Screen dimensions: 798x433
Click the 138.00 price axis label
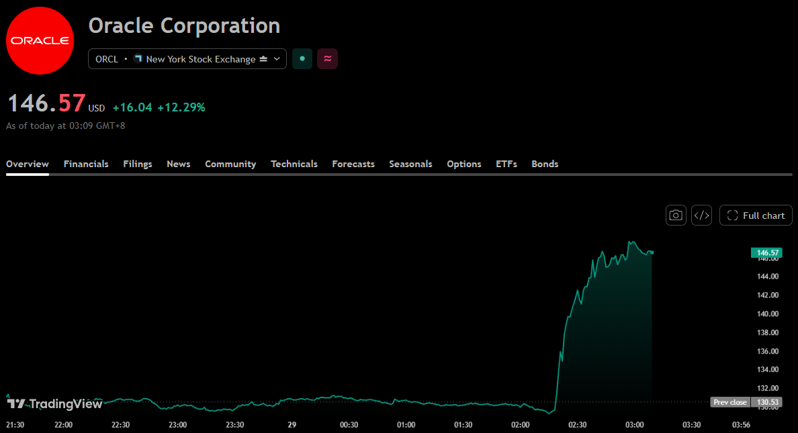point(768,332)
